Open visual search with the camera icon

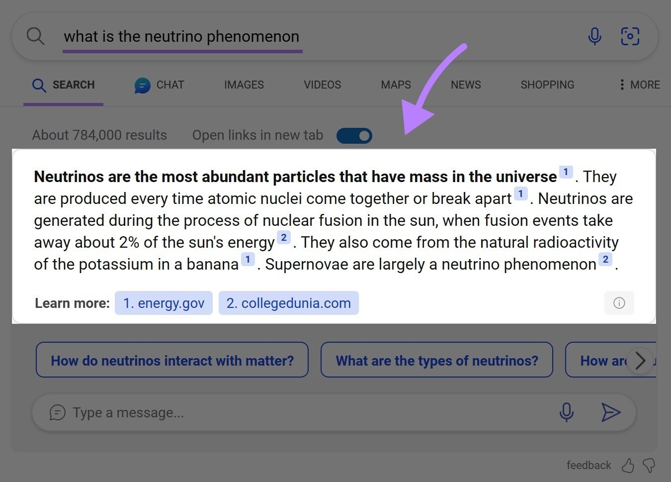point(630,36)
